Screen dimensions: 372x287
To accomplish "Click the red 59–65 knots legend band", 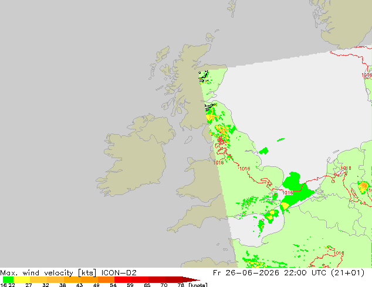I will coord(140,279).
